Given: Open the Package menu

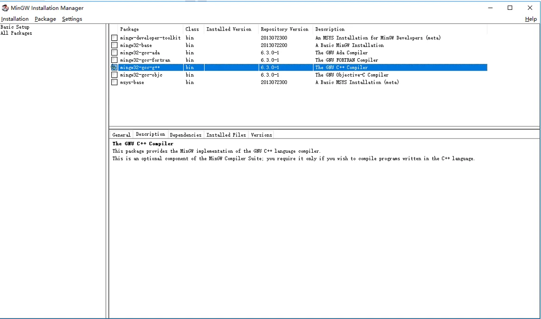Looking at the screenshot, I should 45,19.
